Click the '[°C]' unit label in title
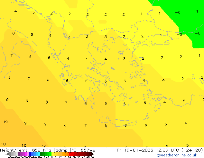204x158 pixels. (x=74, y=150)
